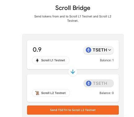
Task: Click the scroll parchment icon beside Scroll L2 Testnet
Action: point(37,93)
